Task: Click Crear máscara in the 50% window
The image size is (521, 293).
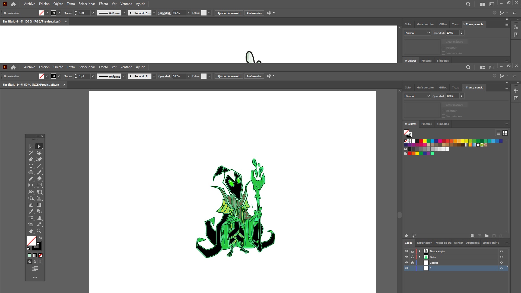Action: (455, 105)
